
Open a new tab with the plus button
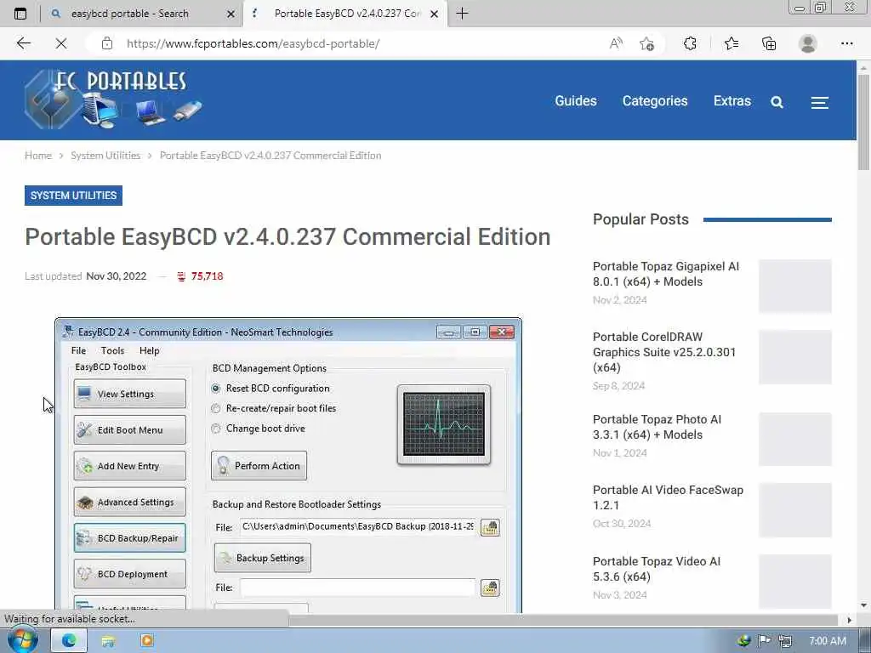(462, 14)
